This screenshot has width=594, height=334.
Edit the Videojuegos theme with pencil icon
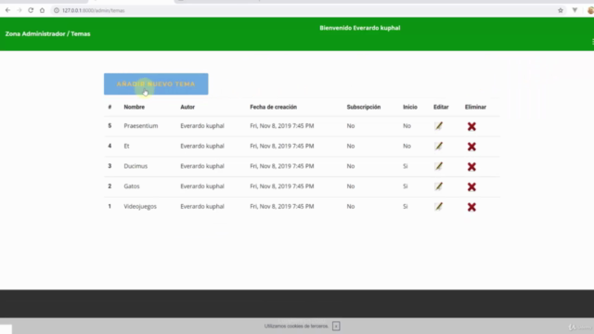pyautogui.click(x=439, y=206)
